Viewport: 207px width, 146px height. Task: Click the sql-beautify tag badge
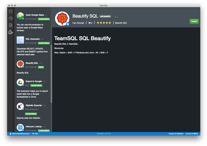105,16
